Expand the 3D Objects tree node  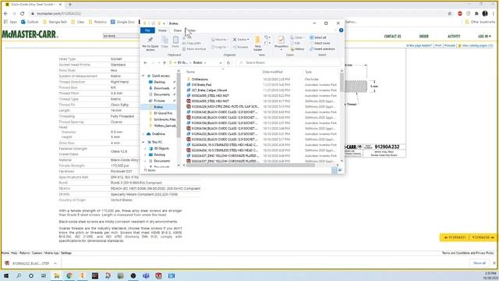146,148
